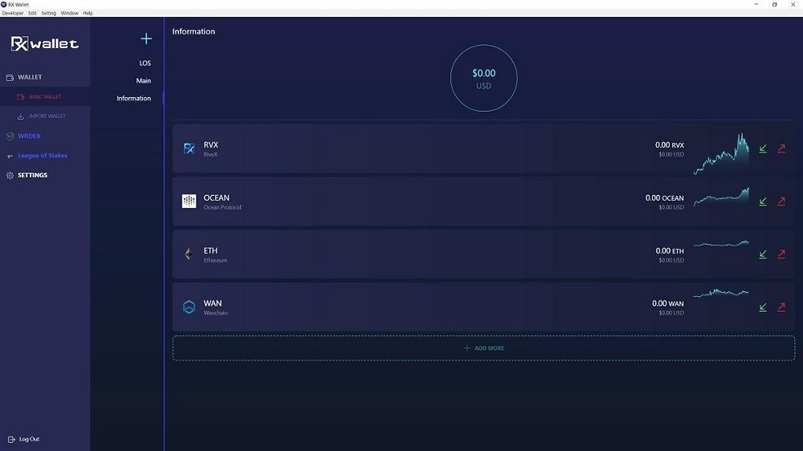Click the League of Stakes icon
Screen dimensions: 803x451
pyautogui.click(x=10, y=156)
